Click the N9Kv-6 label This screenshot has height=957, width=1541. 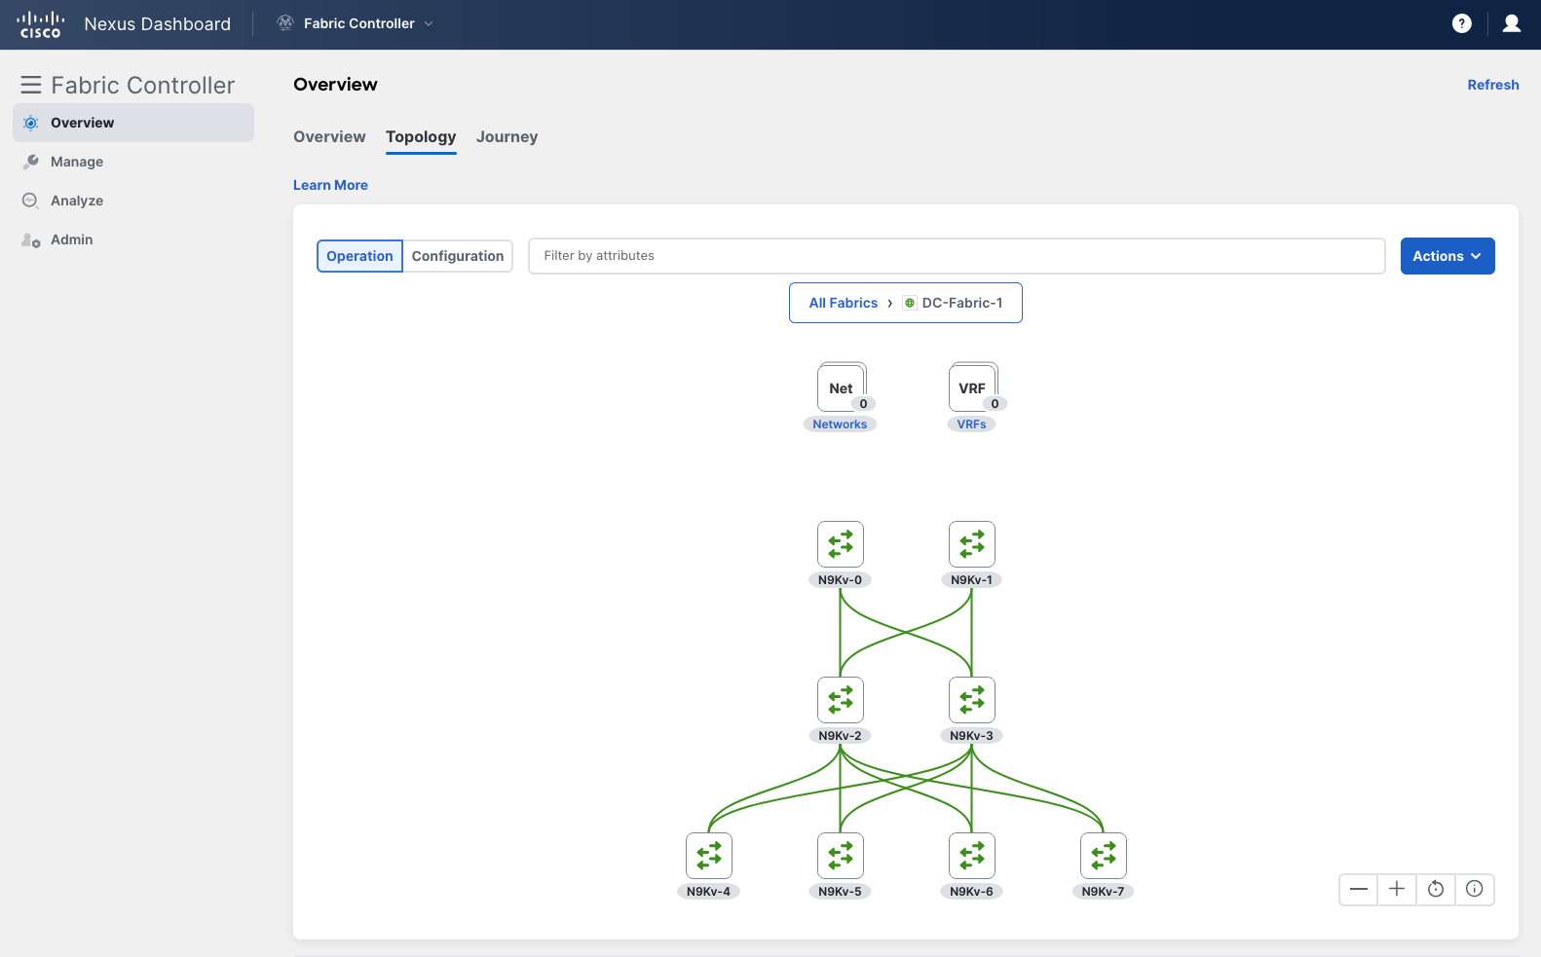972,892
